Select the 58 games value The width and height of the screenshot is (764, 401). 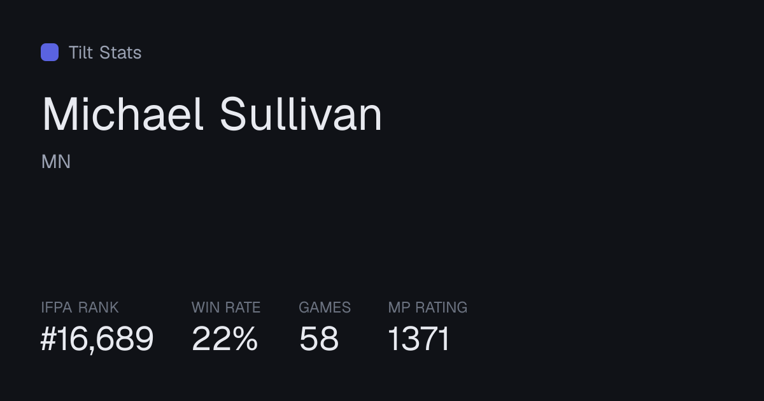[x=319, y=339]
